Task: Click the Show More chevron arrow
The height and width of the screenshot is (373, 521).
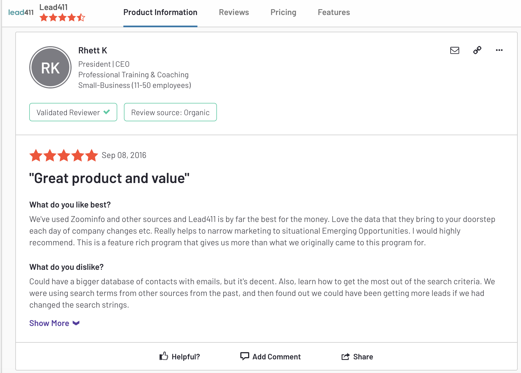Action: (76, 323)
